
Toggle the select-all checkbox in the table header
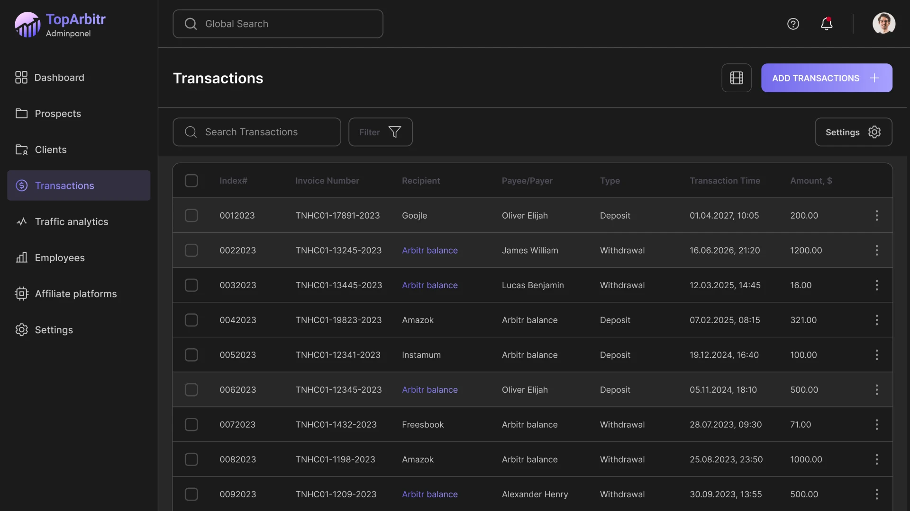(191, 180)
